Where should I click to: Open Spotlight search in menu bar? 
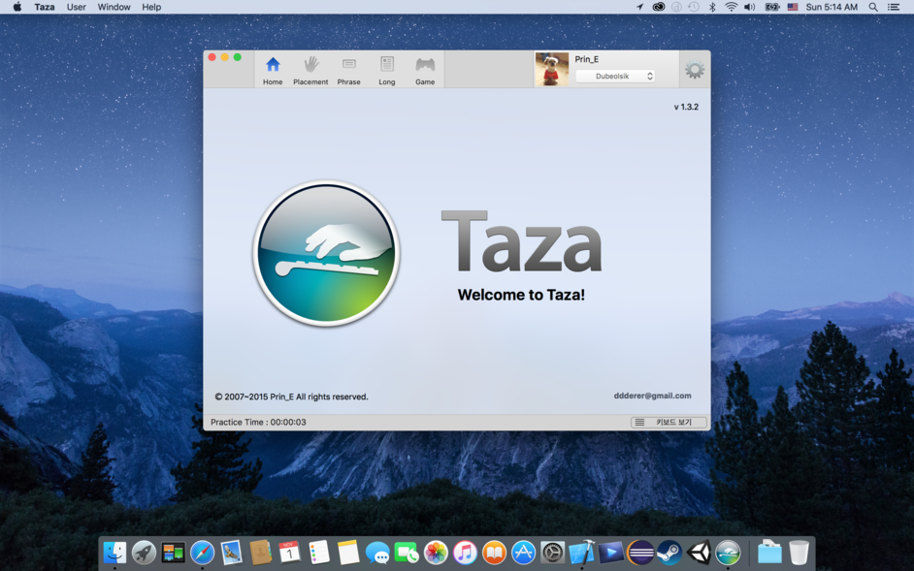click(873, 7)
